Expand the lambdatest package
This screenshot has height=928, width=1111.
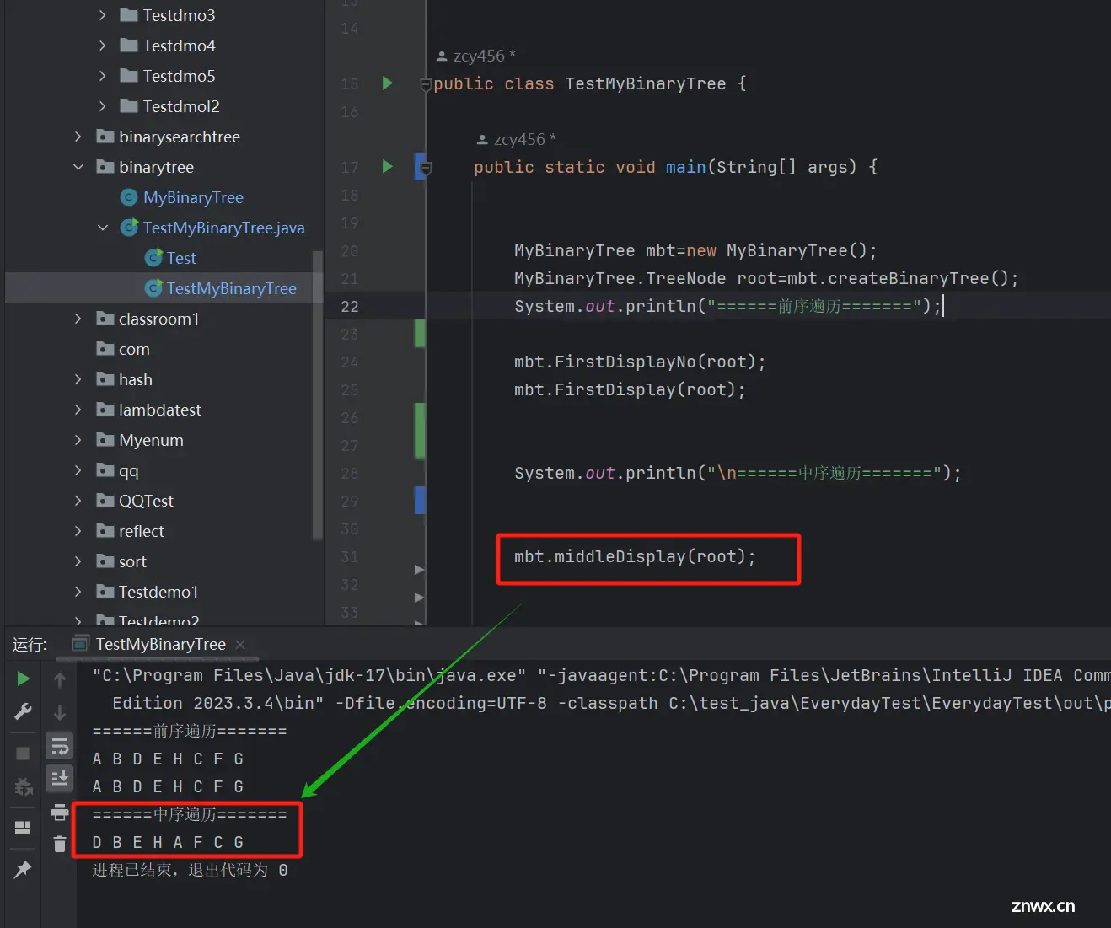pos(78,410)
